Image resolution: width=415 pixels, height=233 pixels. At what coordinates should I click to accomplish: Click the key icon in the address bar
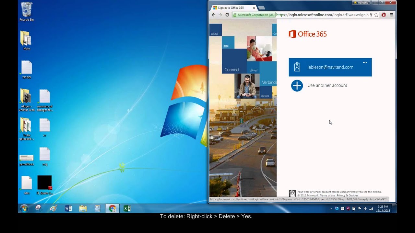tap(371, 15)
